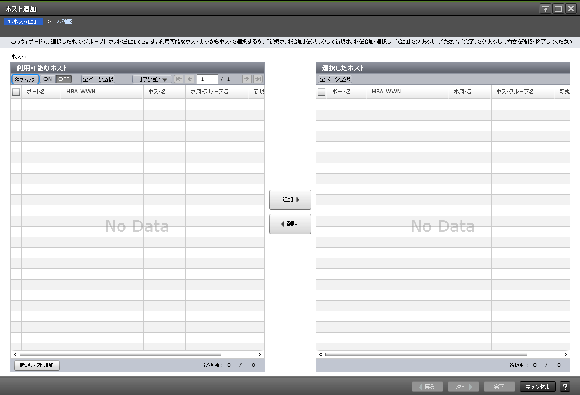Click 追加 to move hosts to selection
Viewport: 580px width, 395px height.
(290, 200)
